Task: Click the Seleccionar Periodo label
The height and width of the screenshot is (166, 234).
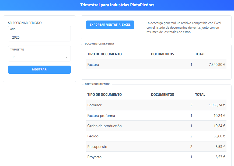Action: (25, 23)
